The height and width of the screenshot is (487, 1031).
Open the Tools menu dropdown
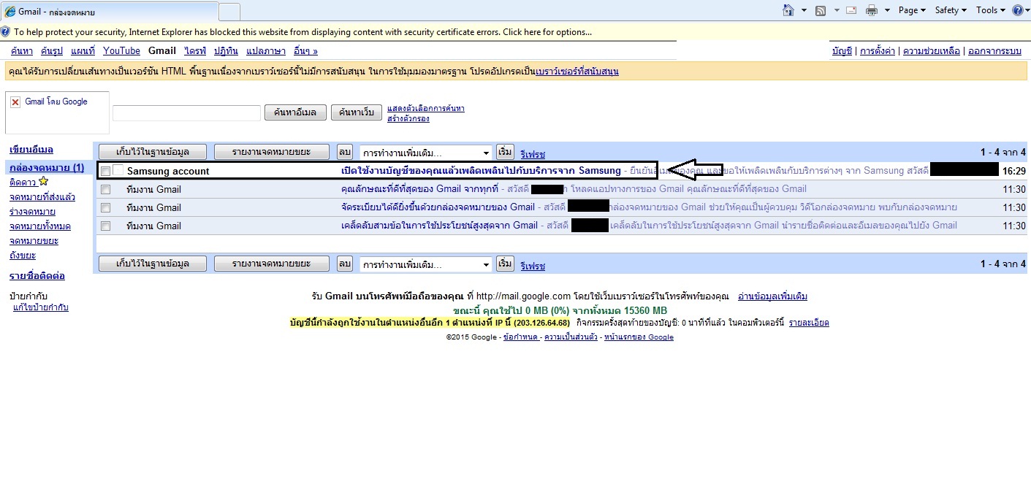tap(991, 10)
